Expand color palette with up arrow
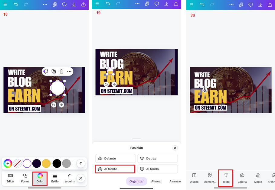 coord(81,163)
